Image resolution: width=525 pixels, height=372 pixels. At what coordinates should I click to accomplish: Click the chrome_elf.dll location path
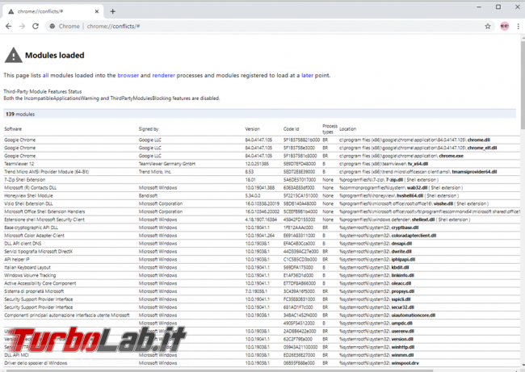coord(418,148)
